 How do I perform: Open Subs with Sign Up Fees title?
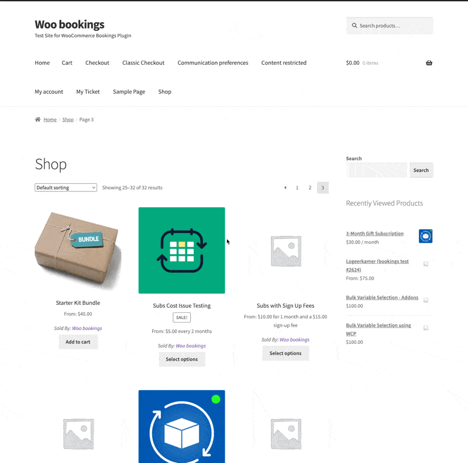coord(285,306)
